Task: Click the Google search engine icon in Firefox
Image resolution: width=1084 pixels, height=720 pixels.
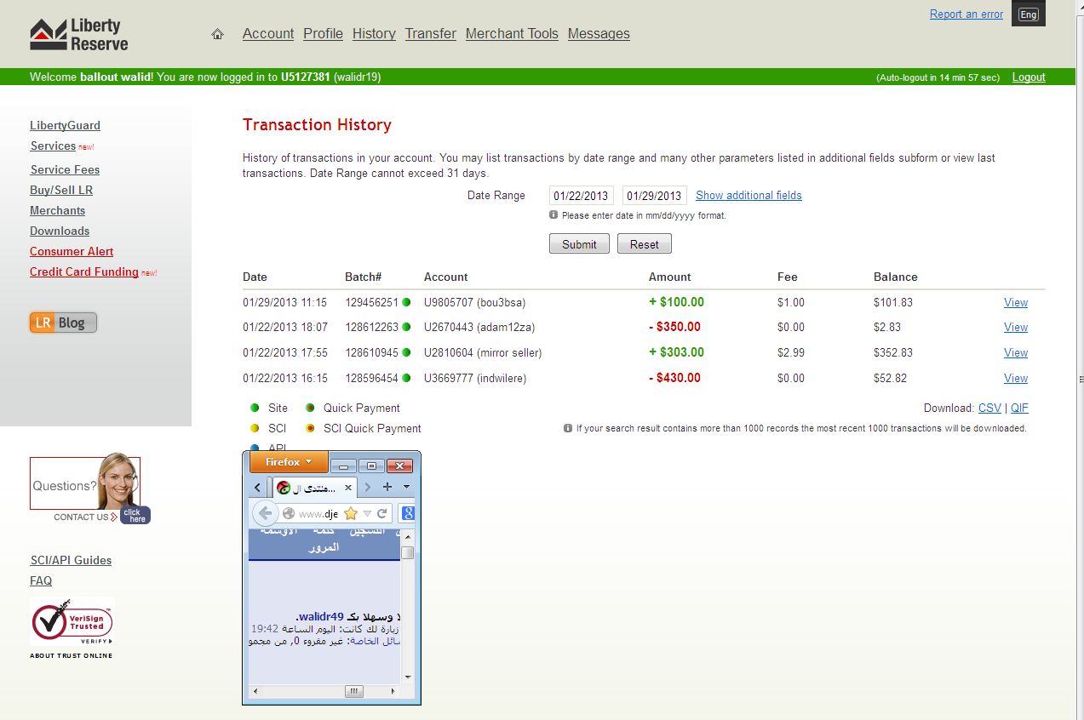Action: point(408,513)
